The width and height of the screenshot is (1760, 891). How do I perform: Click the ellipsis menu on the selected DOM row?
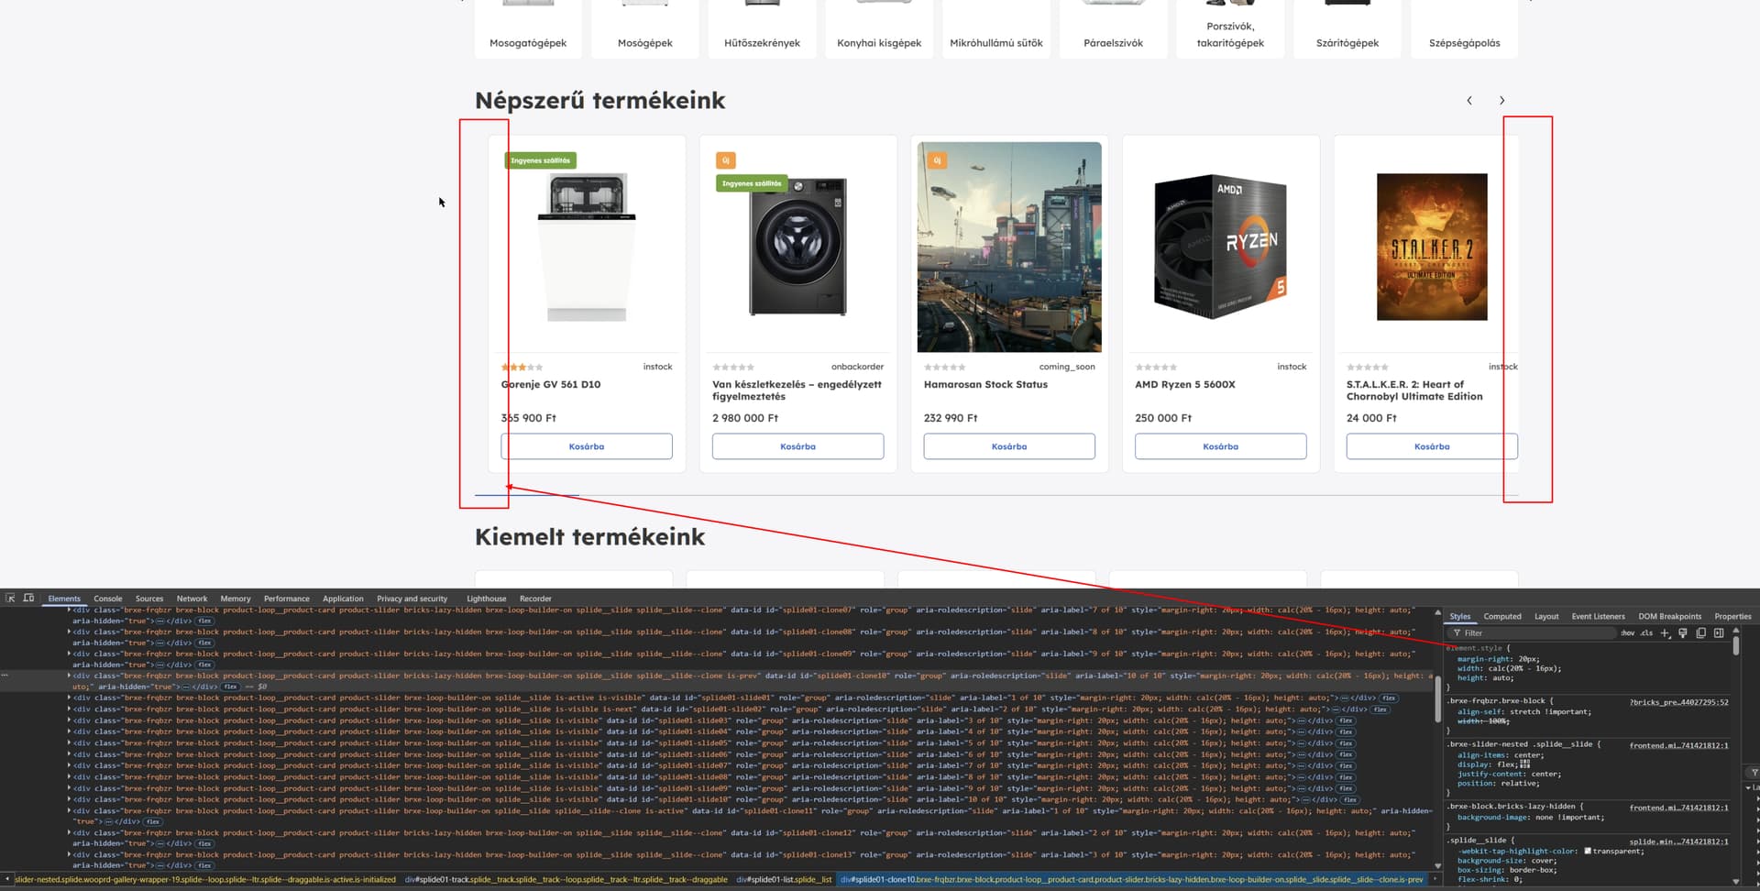[5, 676]
